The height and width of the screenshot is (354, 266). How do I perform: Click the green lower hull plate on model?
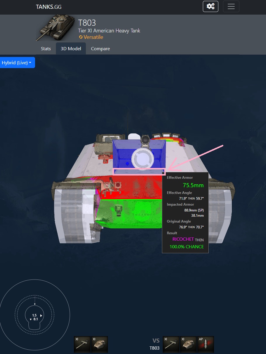point(129,213)
